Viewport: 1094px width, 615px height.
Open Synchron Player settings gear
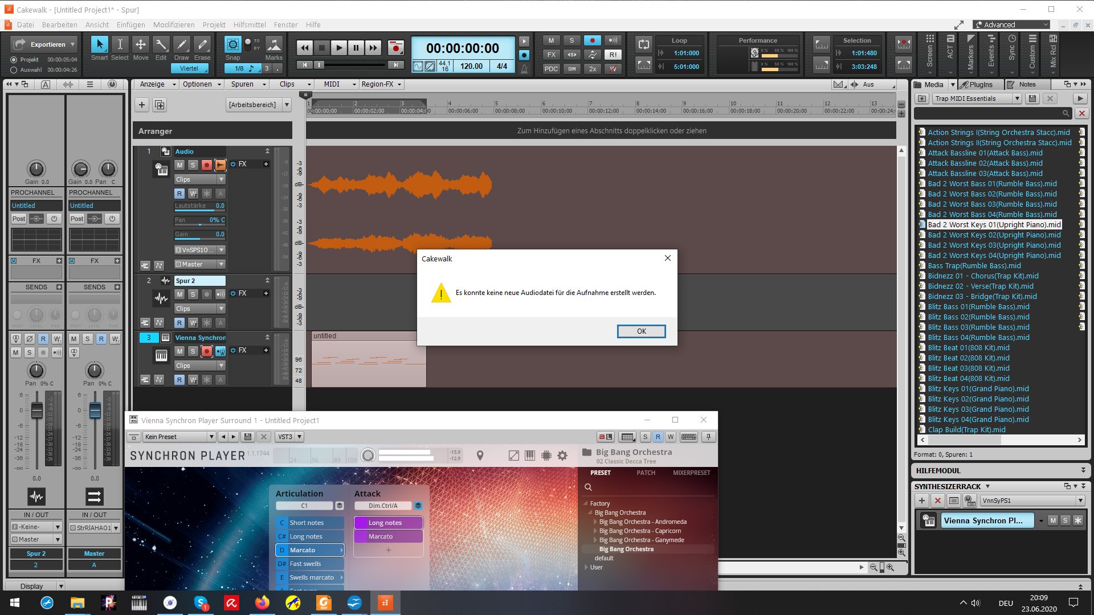(x=562, y=456)
